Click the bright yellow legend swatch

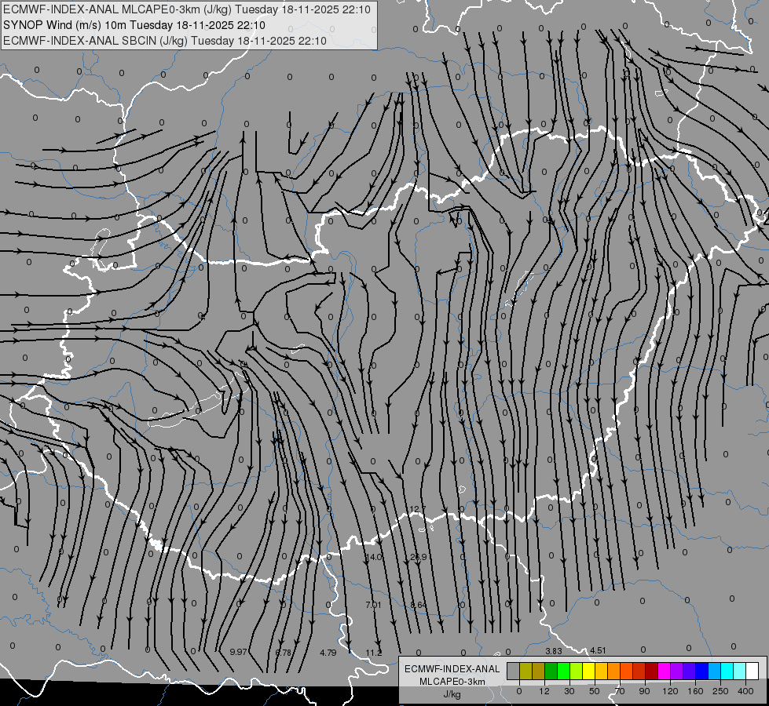click(x=588, y=671)
